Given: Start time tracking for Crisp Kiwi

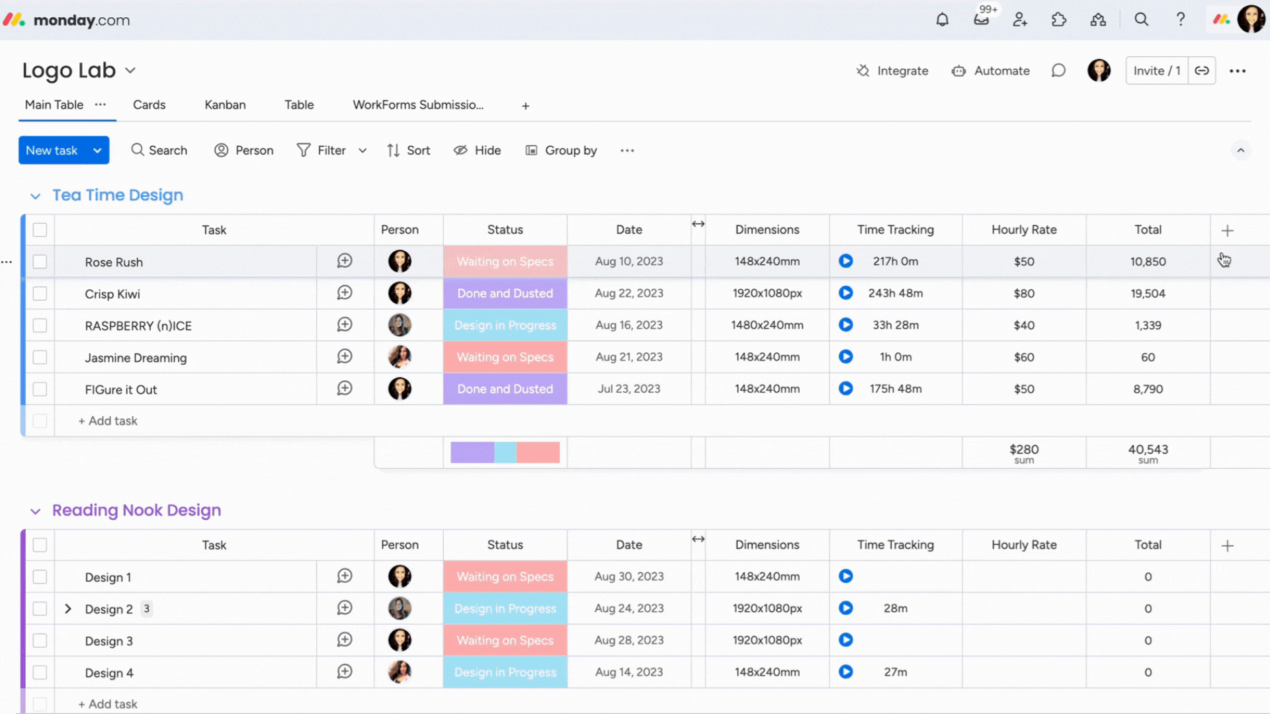Looking at the screenshot, I should (845, 293).
